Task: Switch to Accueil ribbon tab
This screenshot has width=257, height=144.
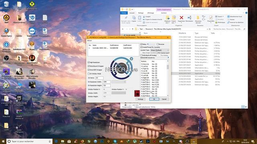Action: 132,13
